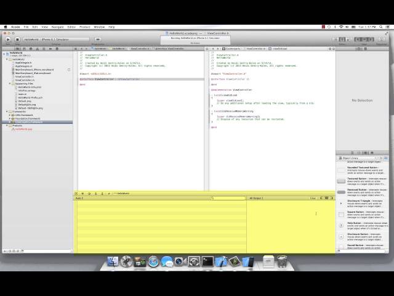Open the Edit menu

click(x=35, y=27)
